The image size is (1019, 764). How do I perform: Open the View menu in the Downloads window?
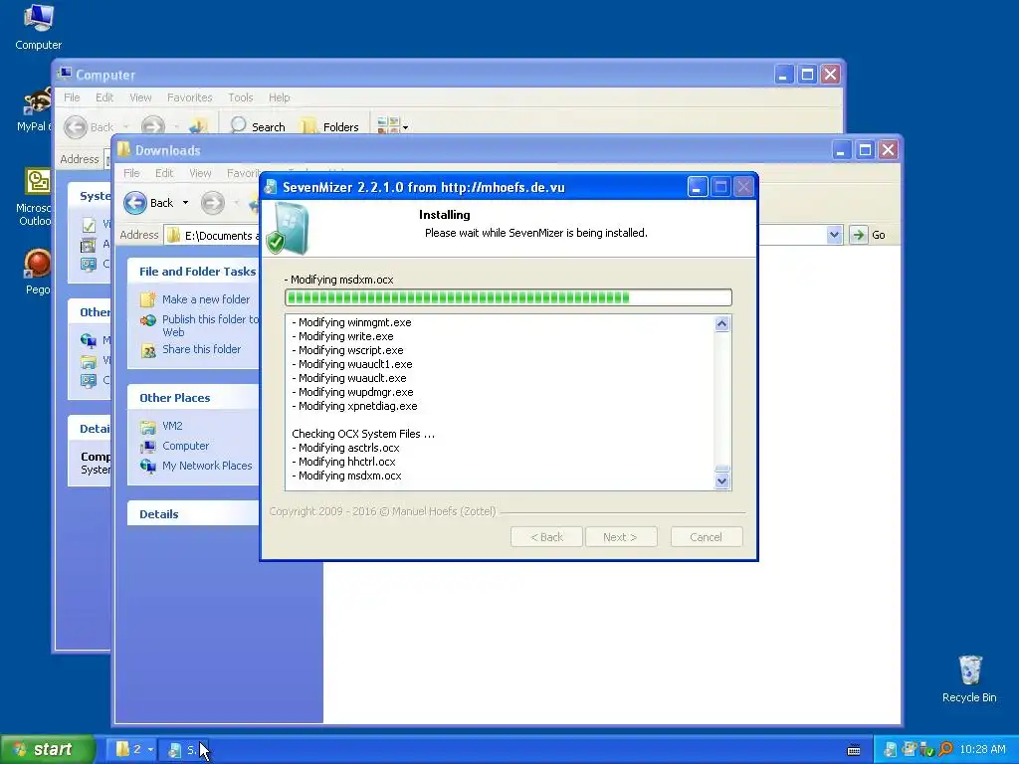(200, 173)
